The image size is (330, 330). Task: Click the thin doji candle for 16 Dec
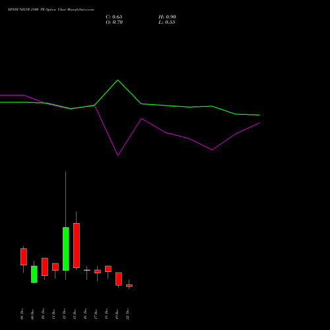87,270
